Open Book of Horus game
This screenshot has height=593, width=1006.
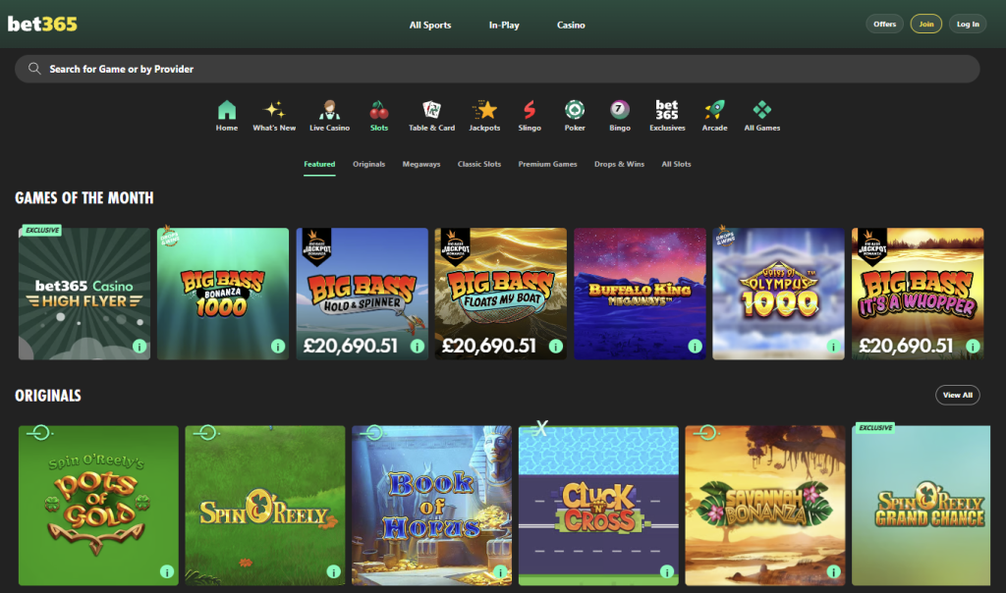click(x=432, y=506)
